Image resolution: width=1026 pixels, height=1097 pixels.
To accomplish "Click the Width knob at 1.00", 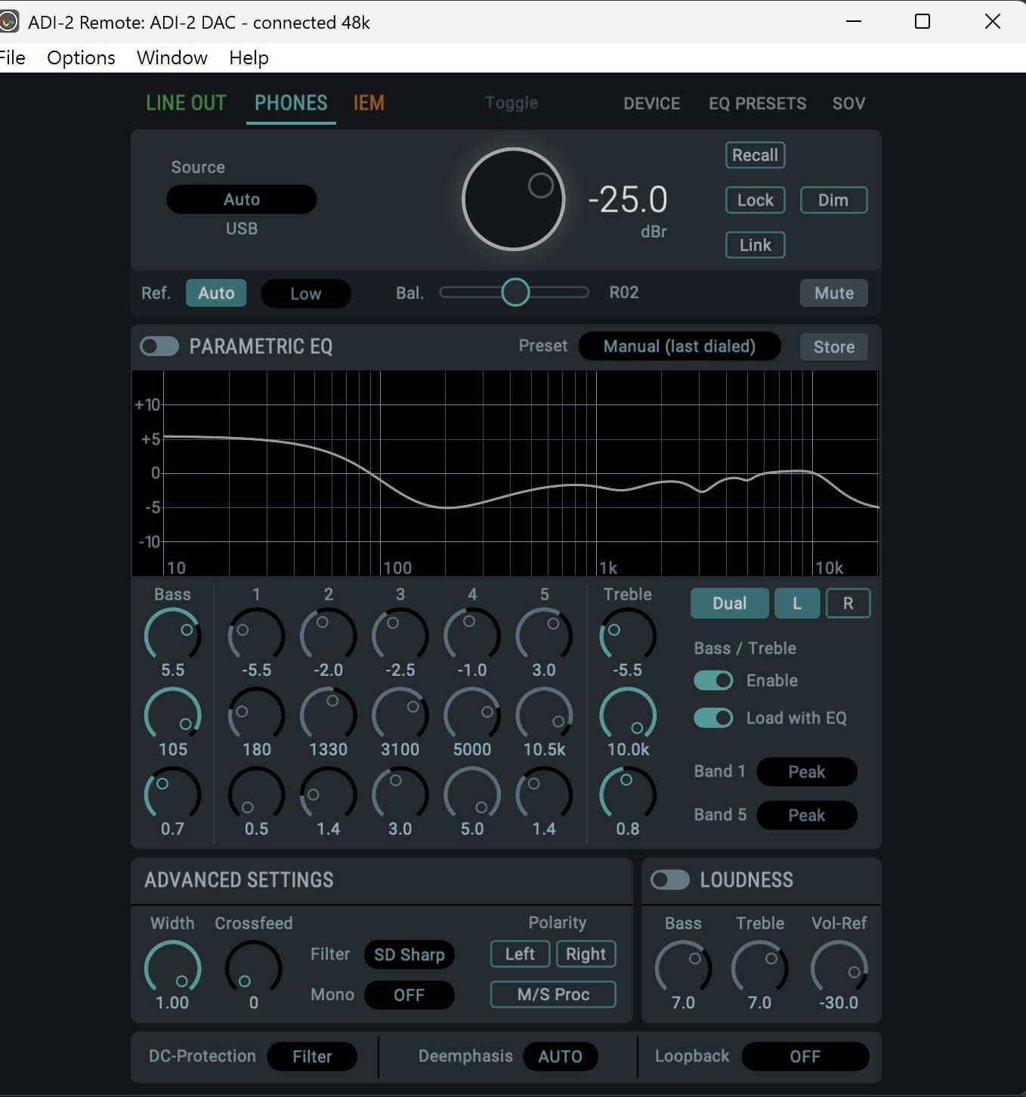I will 173,968.
